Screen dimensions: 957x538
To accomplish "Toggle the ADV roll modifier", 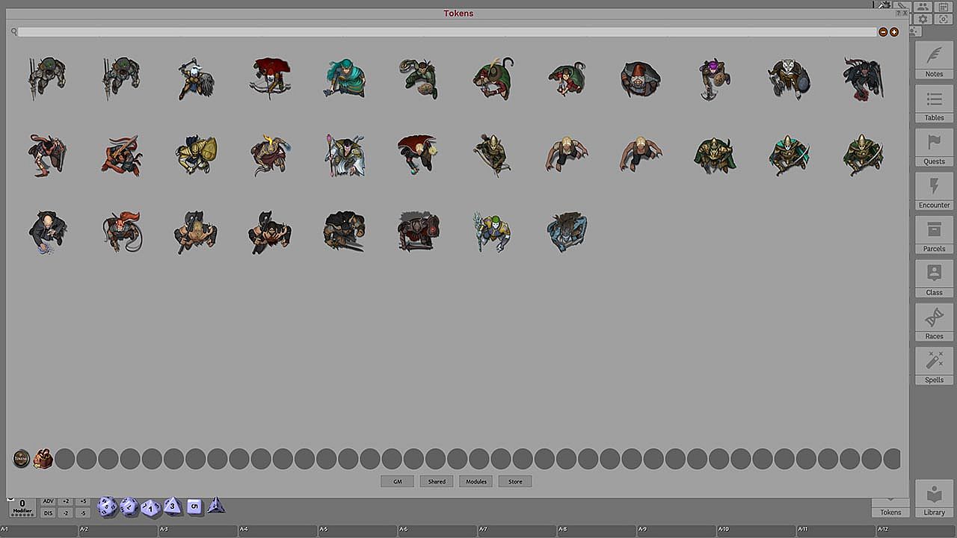I will (x=49, y=501).
